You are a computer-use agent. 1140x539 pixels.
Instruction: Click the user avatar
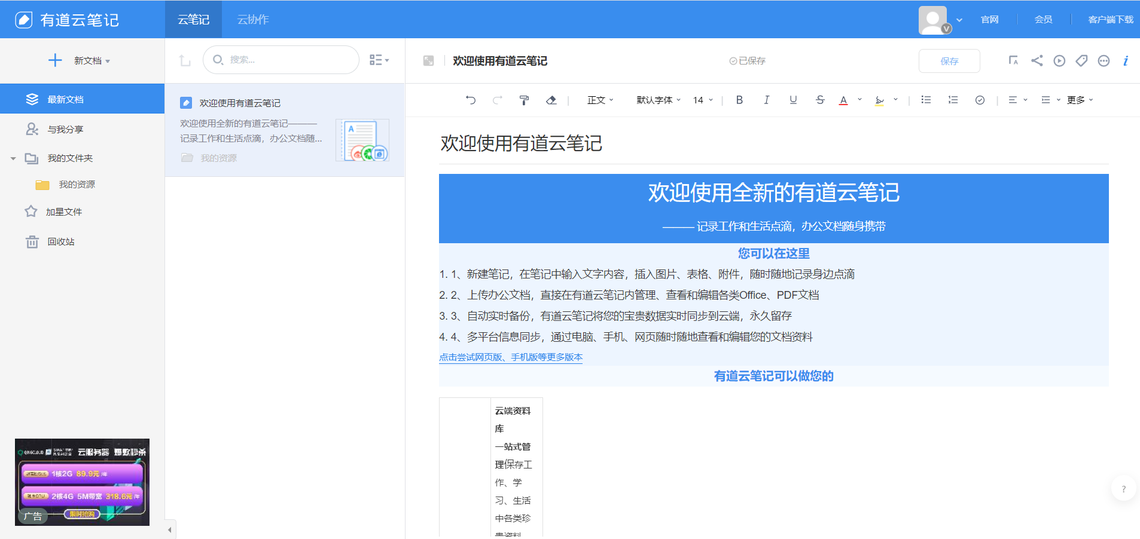point(933,20)
